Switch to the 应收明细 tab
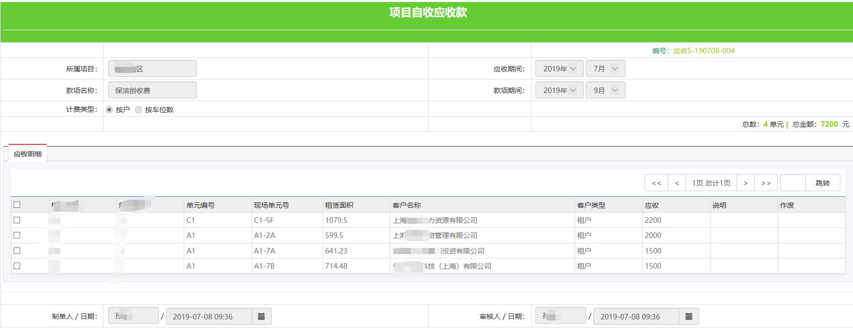 click(28, 154)
